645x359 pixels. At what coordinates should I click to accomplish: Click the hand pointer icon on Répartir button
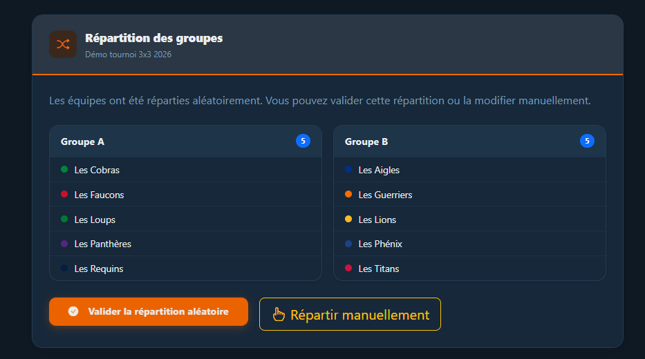[x=279, y=315]
